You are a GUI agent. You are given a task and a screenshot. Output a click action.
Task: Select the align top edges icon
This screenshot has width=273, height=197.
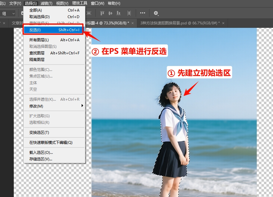(x=102, y=13)
